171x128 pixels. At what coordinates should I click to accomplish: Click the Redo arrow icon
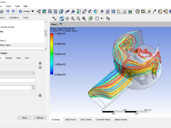13,11
